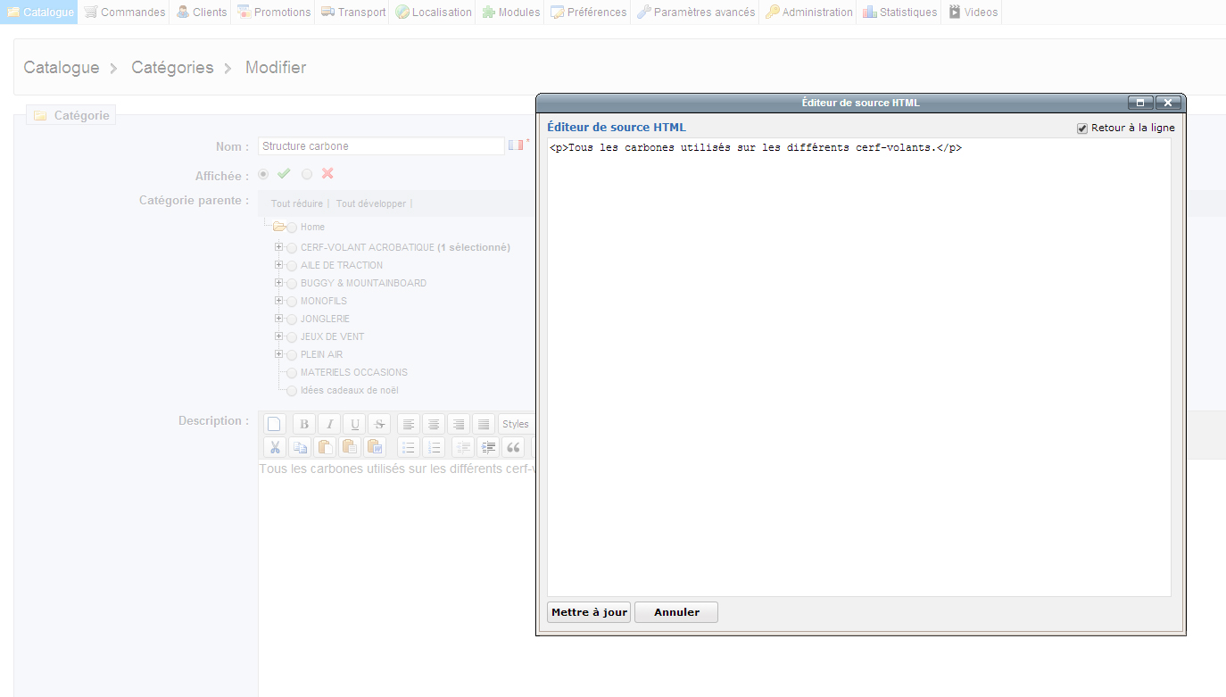The width and height of the screenshot is (1226, 697).
Task: Go to Catégories in the breadcrumb
Action: point(172,68)
